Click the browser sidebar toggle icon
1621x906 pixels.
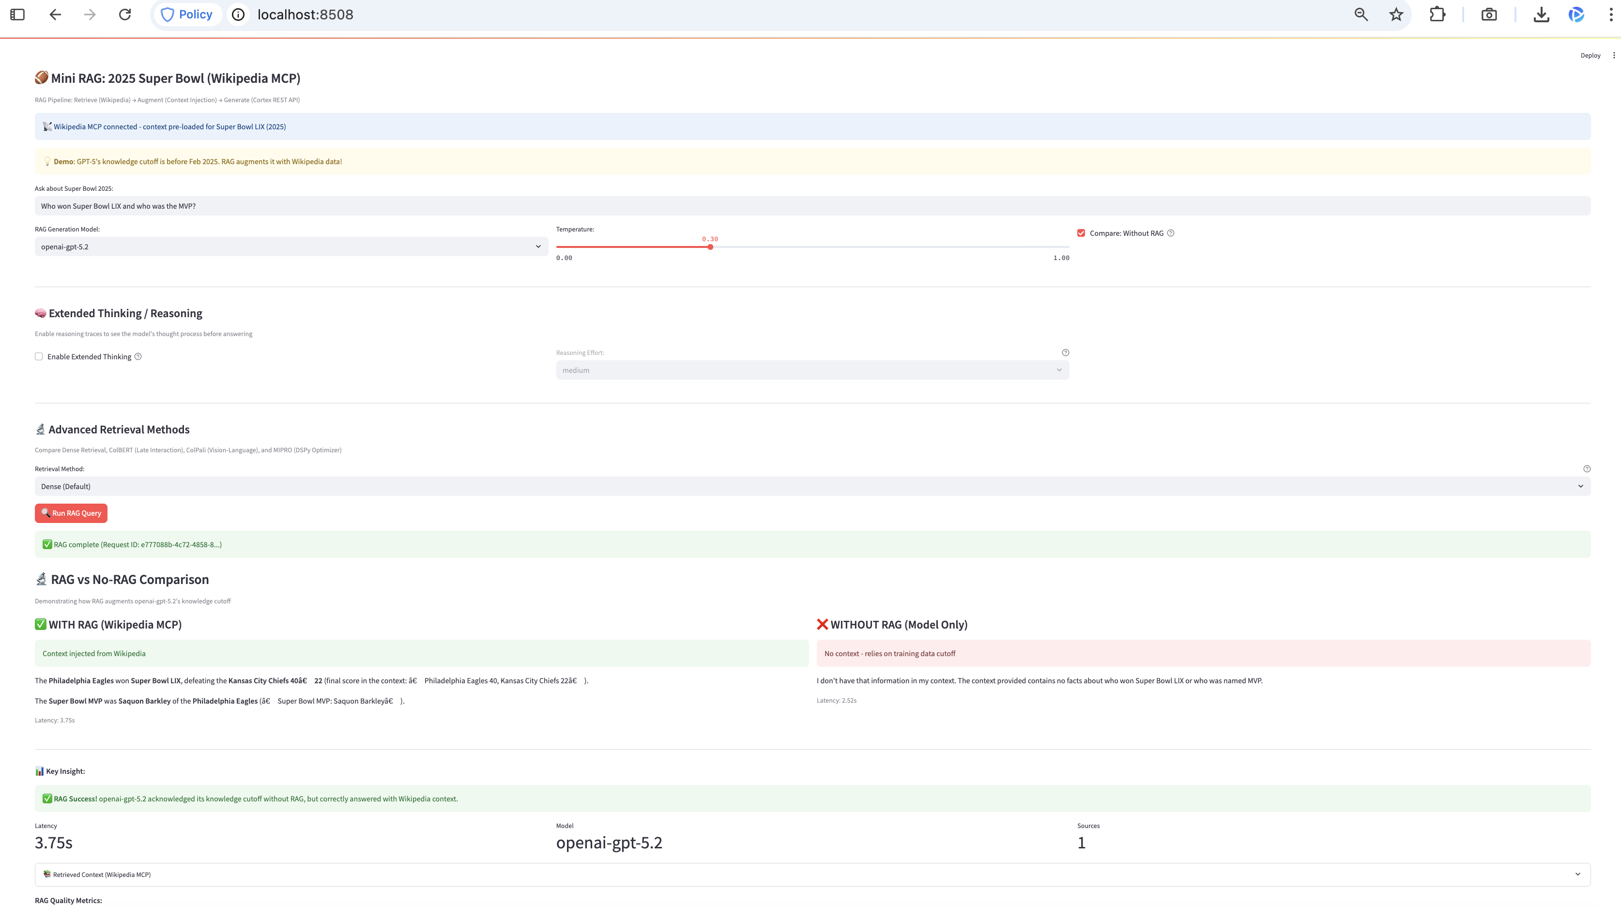click(x=17, y=15)
